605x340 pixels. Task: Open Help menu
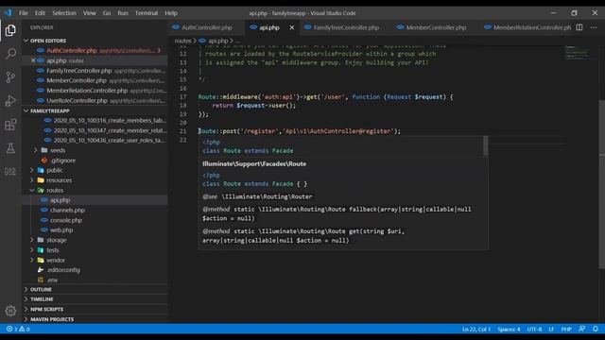[171, 12]
